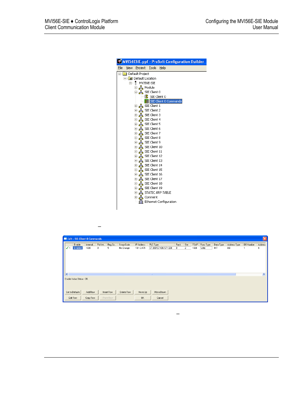Select the Enabled cell in row 1
The image size is (305, 395).
coord(78,248)
